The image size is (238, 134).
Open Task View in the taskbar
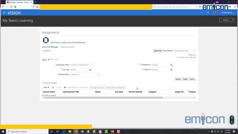[58, 131]
